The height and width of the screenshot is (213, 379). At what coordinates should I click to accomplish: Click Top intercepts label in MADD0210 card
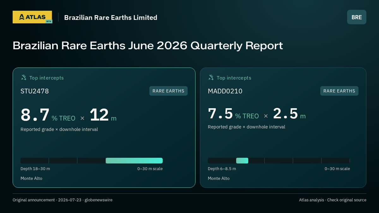tap(234, 78)
